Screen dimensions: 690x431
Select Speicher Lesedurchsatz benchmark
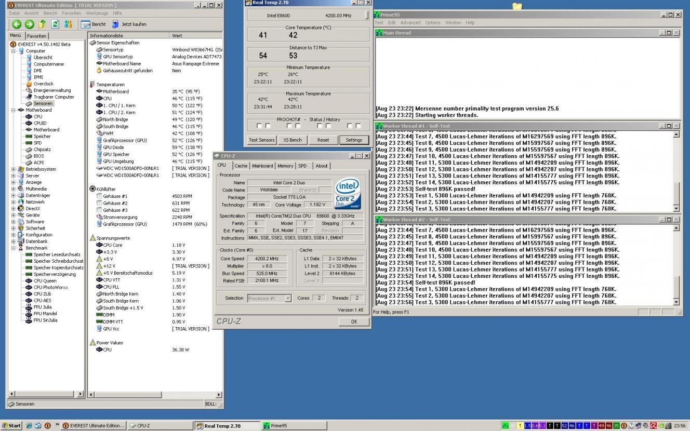[x=57, y=254]
